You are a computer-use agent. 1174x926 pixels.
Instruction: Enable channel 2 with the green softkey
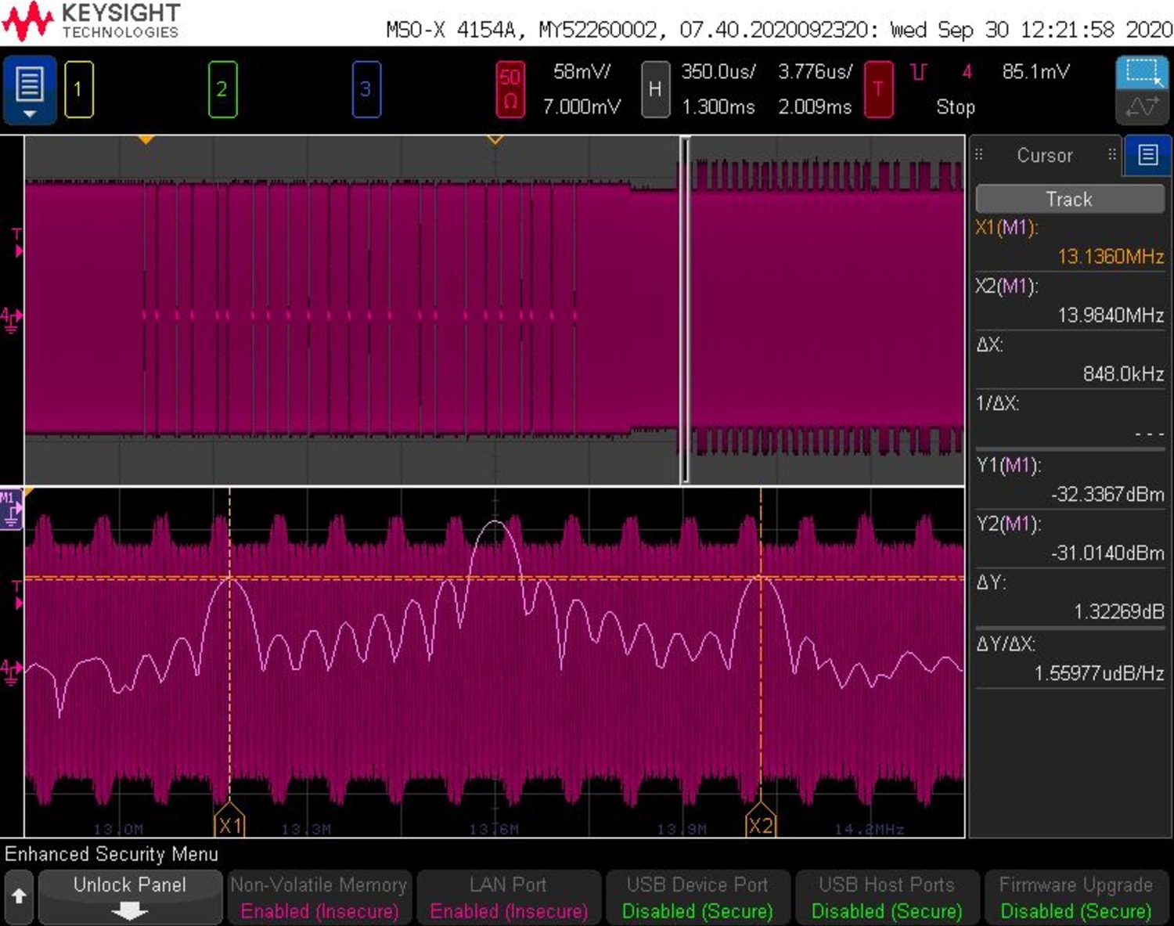pos(221,88)
